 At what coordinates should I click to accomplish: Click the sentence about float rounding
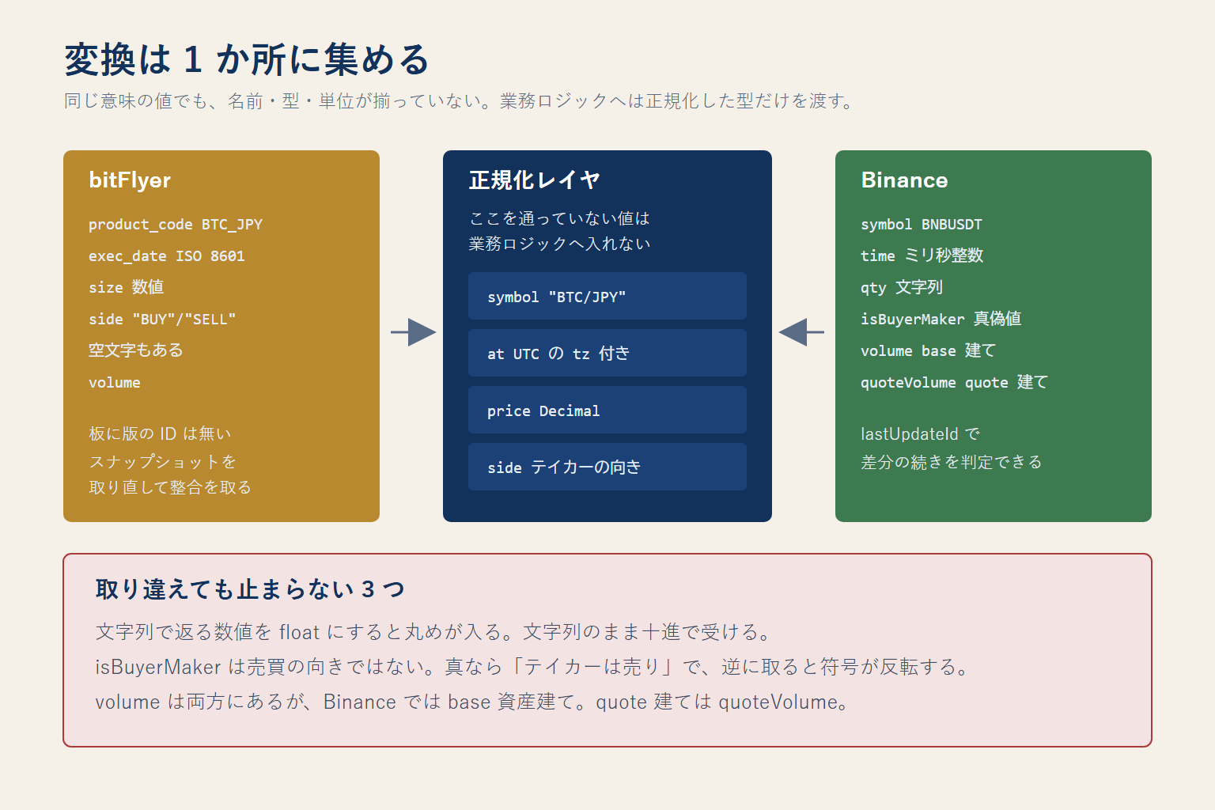(x=433, y=632)
